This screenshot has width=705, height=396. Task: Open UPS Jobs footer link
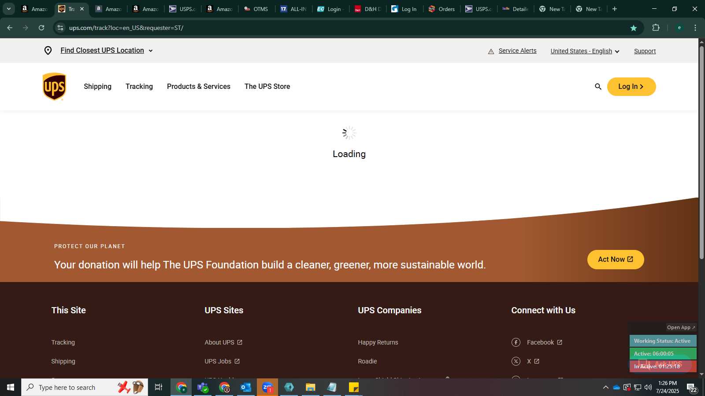pos(222,361)
